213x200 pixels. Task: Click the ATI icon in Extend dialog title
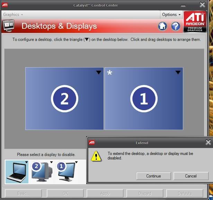point(92,142)
